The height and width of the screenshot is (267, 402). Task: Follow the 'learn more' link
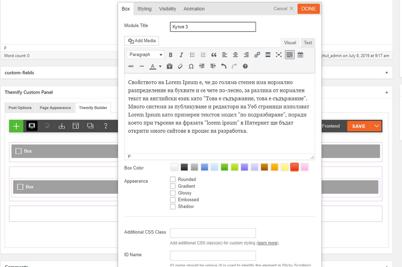268,243
